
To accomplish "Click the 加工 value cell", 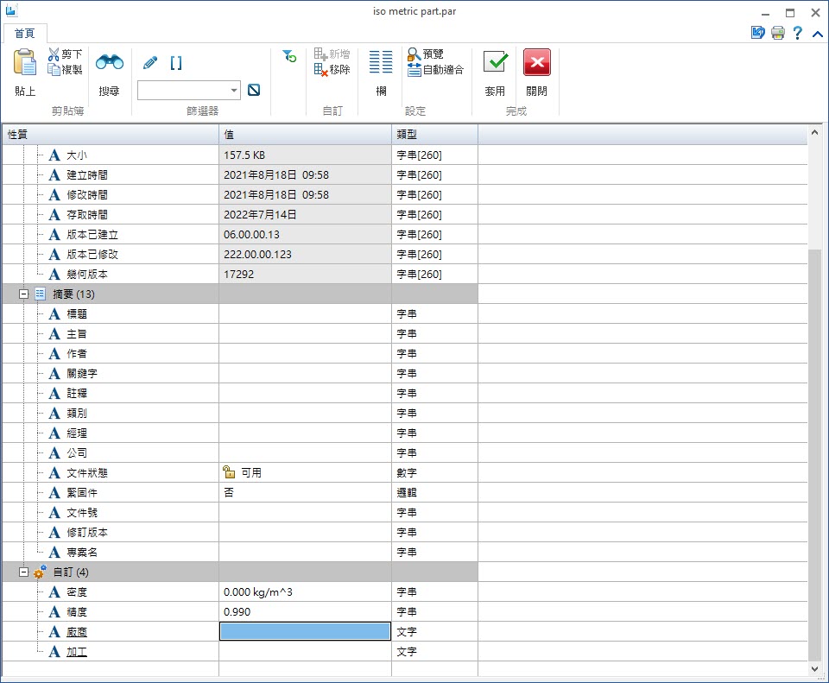I will (x=305, y=651).
